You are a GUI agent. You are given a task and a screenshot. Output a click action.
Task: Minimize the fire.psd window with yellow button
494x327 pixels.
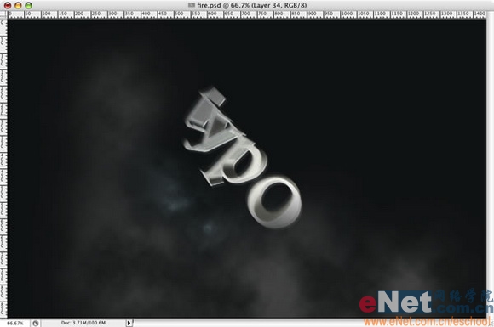(x=18, y=5)
